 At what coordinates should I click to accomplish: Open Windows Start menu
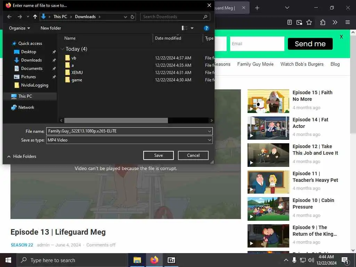[x=8, y=260]
